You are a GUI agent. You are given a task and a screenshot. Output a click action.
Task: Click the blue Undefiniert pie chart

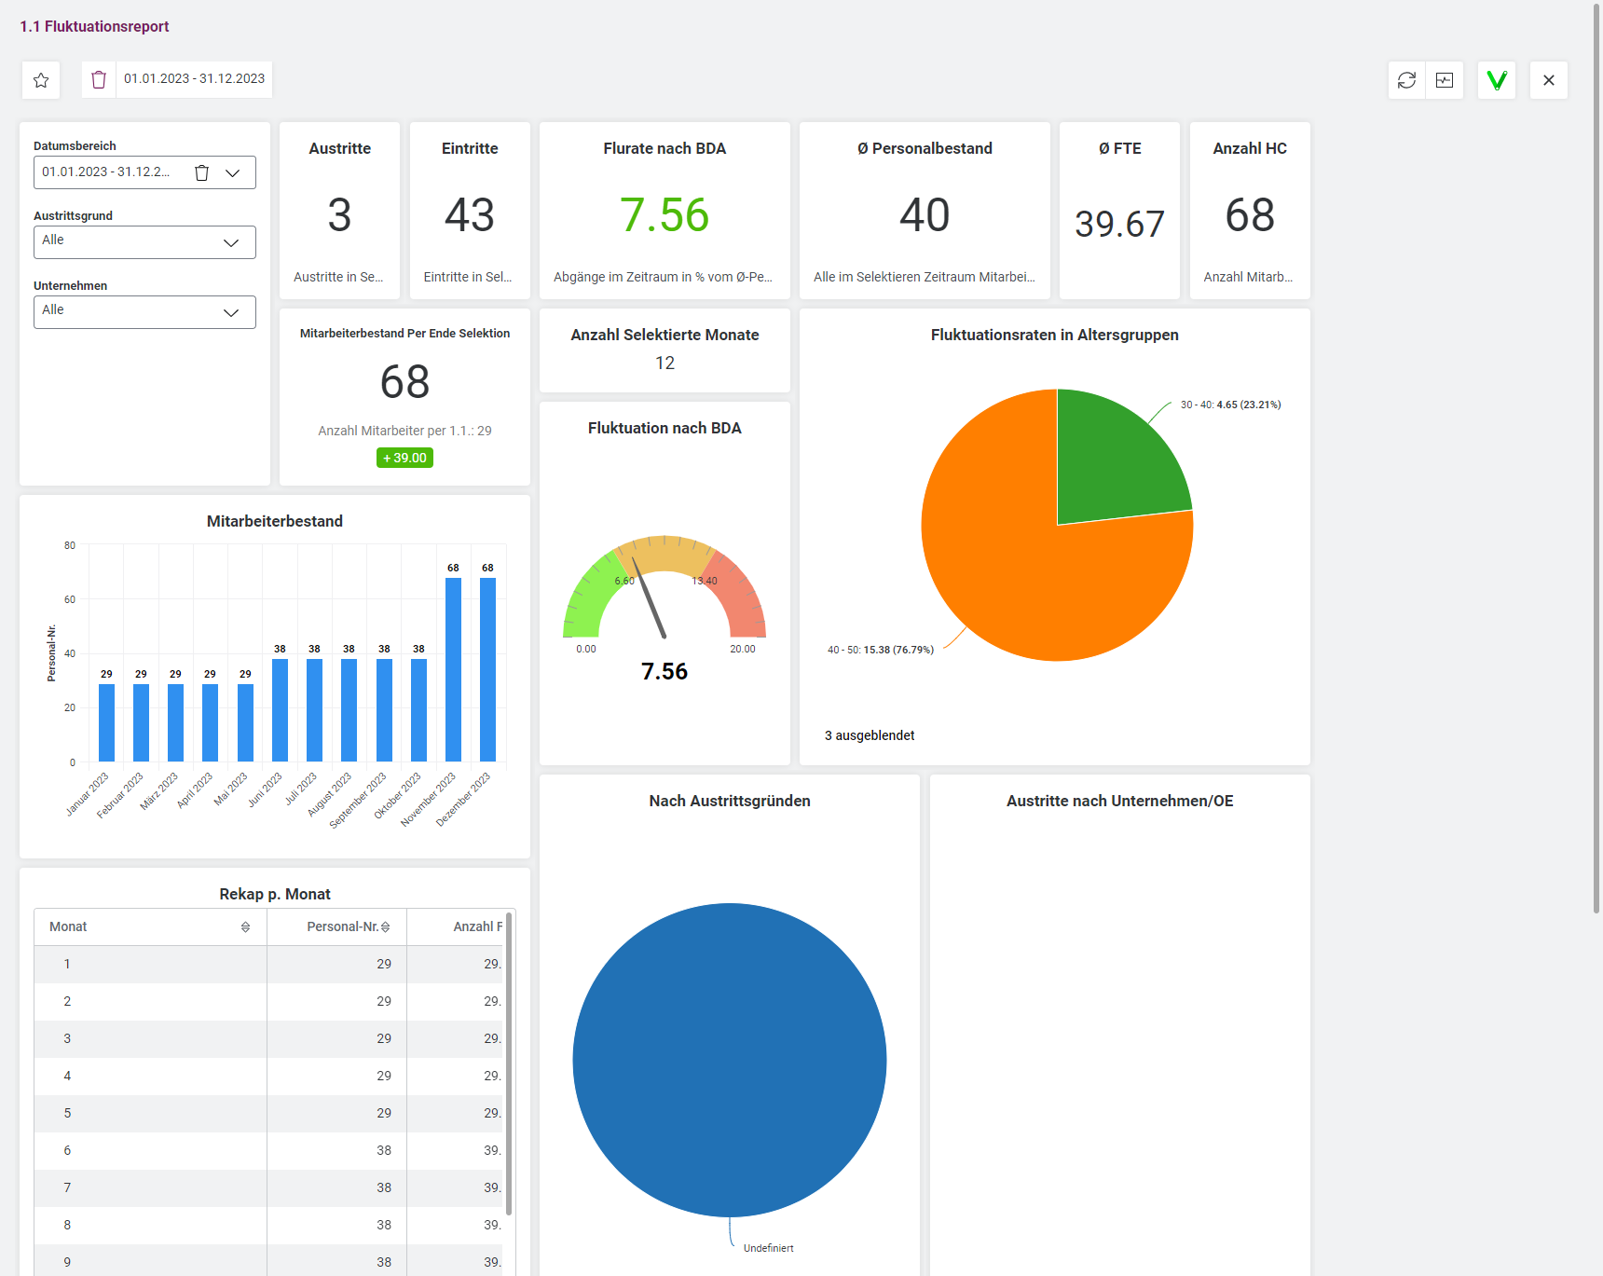pos(729,1060)
